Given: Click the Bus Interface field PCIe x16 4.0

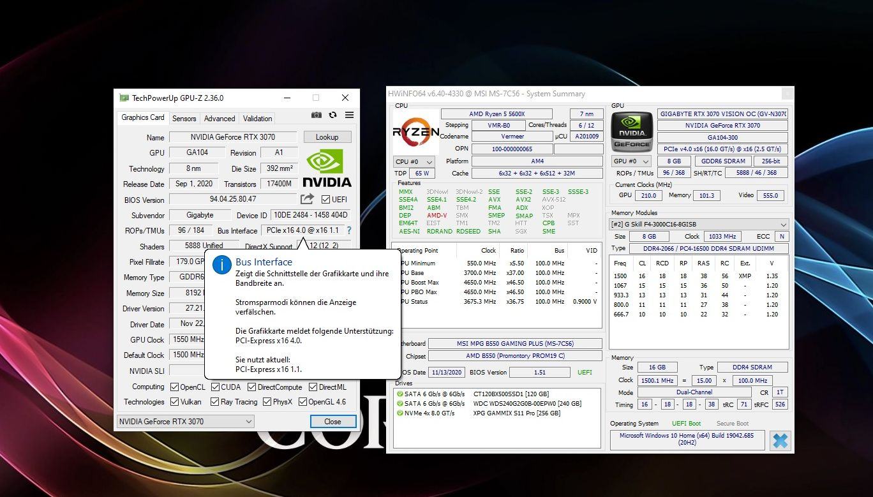Looking at the screenshot, I should click(302, 230).
